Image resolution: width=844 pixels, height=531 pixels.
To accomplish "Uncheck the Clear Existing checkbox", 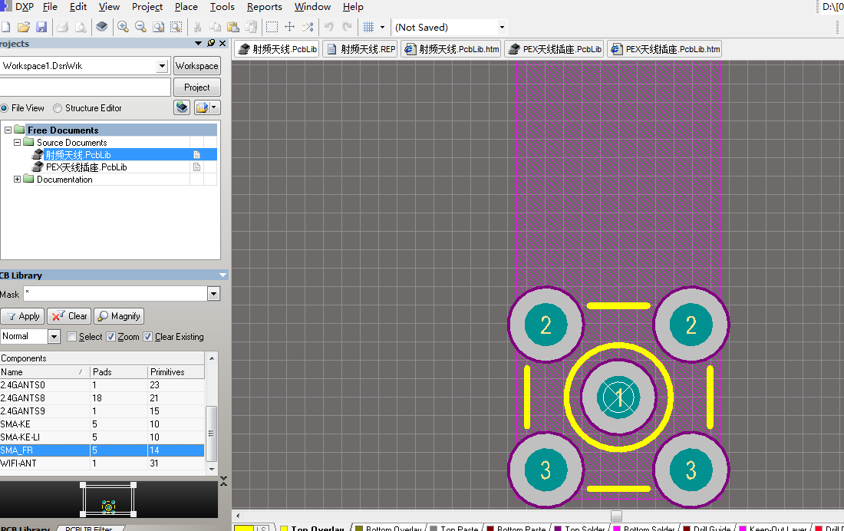I will pyautogui.click(x=147, y=337).
